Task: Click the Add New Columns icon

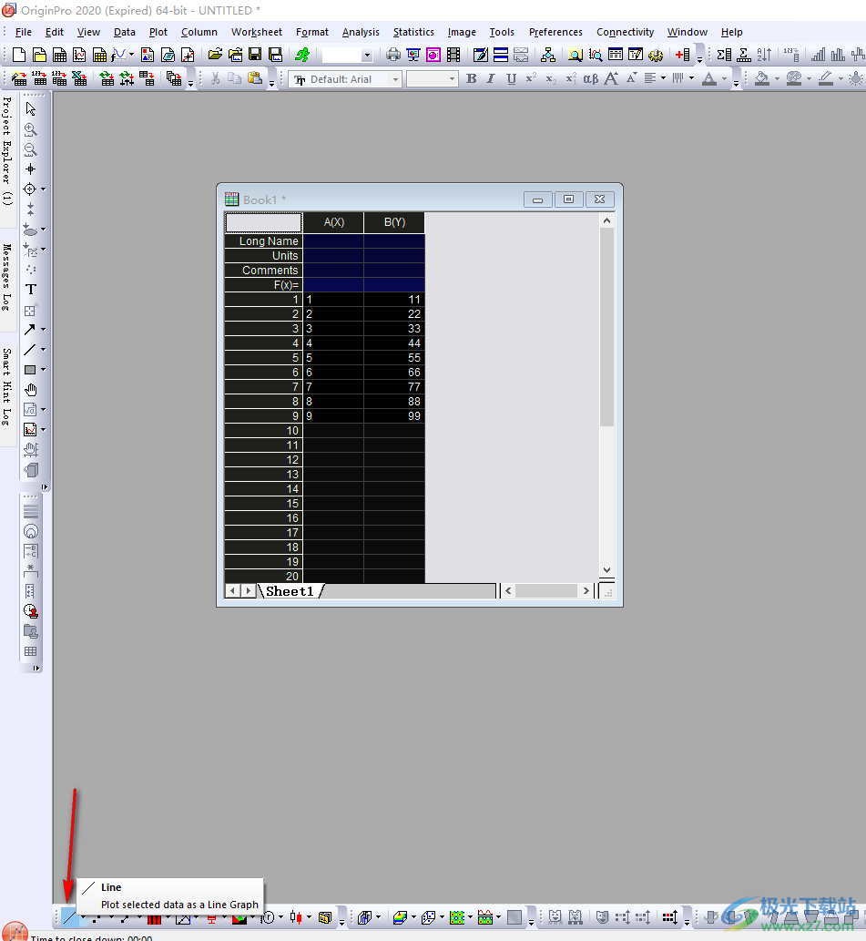Action: click(682, 56)
